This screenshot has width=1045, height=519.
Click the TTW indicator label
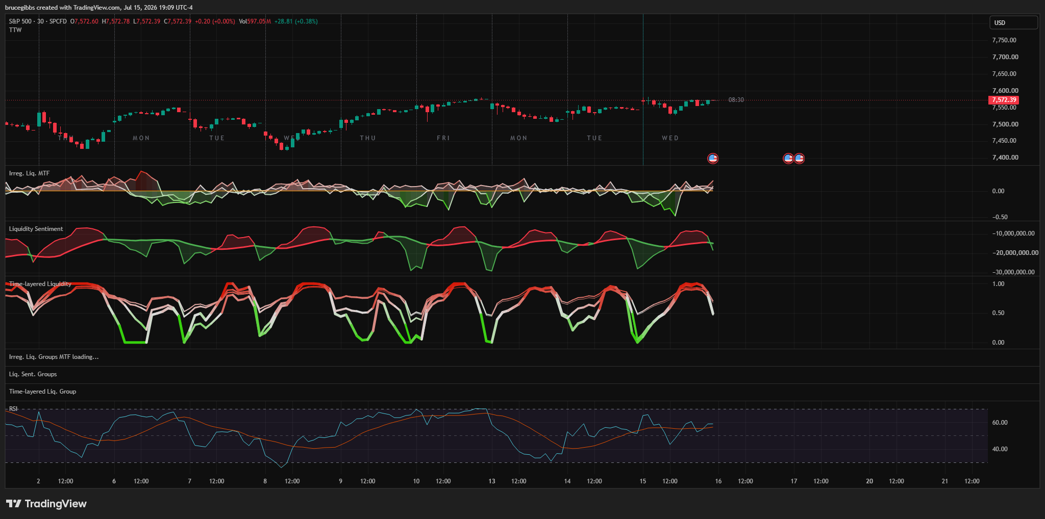coord(15,30)
